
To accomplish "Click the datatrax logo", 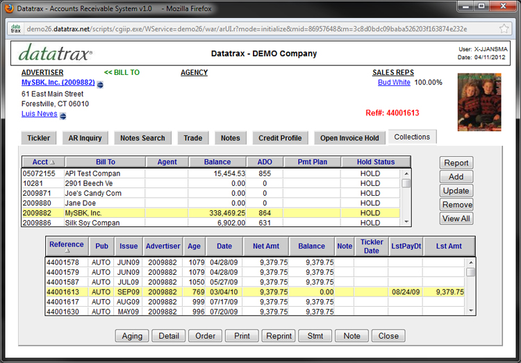I will [x=55, y=53].
